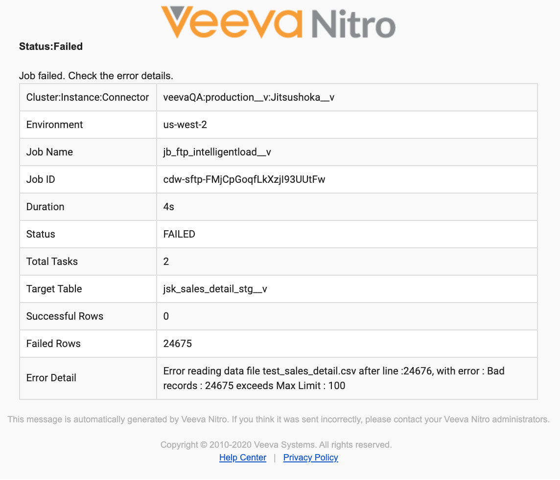Image resolution: width=560 pixels, height=480 pixels.
Task: Click the Failed Rows value 24675
Action: (177, 344)
